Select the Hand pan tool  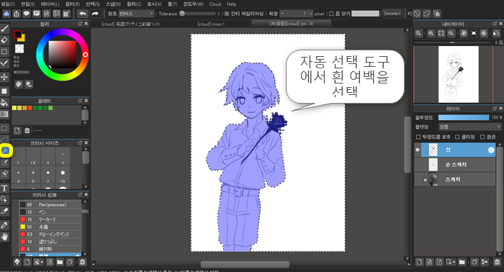[x=4, y=237]
